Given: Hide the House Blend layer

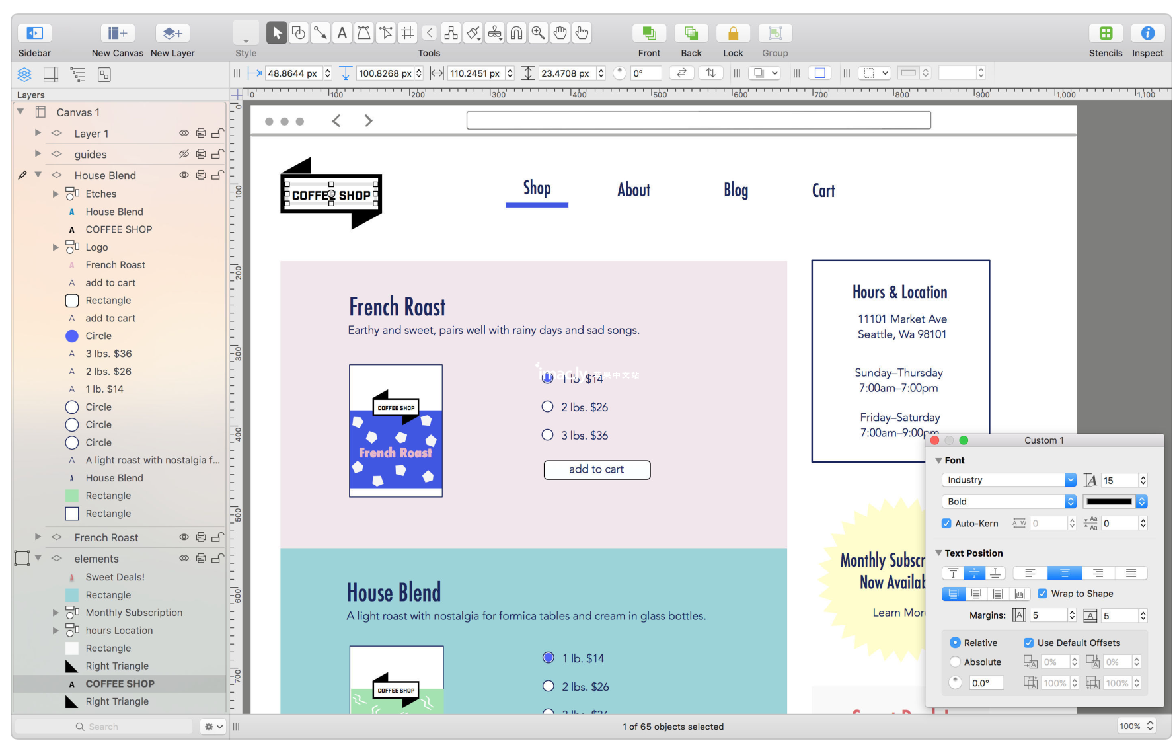Looking at the screenshot, I should click(184, 175).
